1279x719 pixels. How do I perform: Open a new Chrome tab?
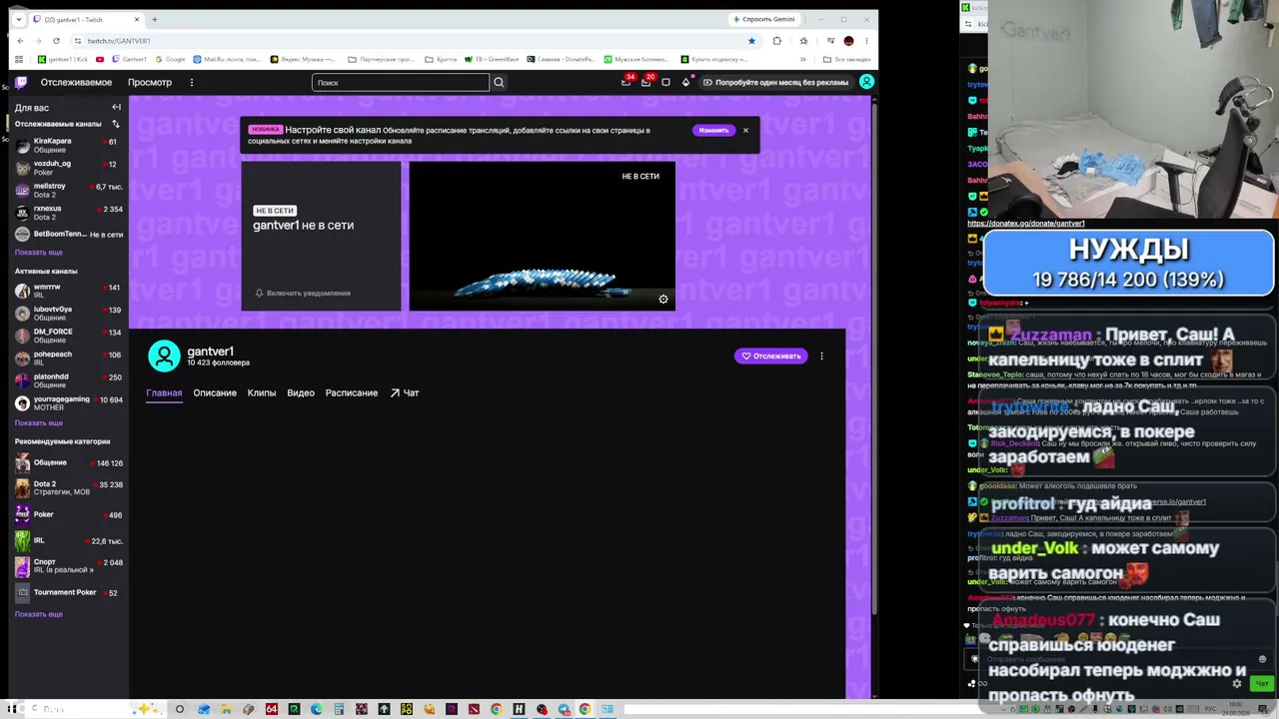pyautogui.click(x=154, y=19)
